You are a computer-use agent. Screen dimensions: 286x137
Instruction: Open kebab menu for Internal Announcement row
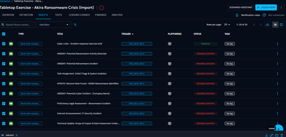tap(277, 114)
